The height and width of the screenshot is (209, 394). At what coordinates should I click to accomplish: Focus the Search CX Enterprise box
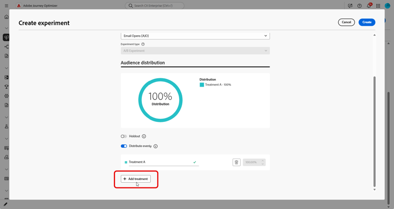(154, 6)
